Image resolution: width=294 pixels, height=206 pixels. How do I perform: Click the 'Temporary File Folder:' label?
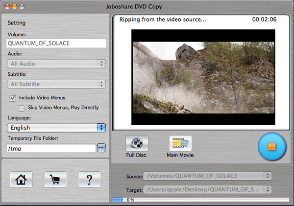(33, 138)
